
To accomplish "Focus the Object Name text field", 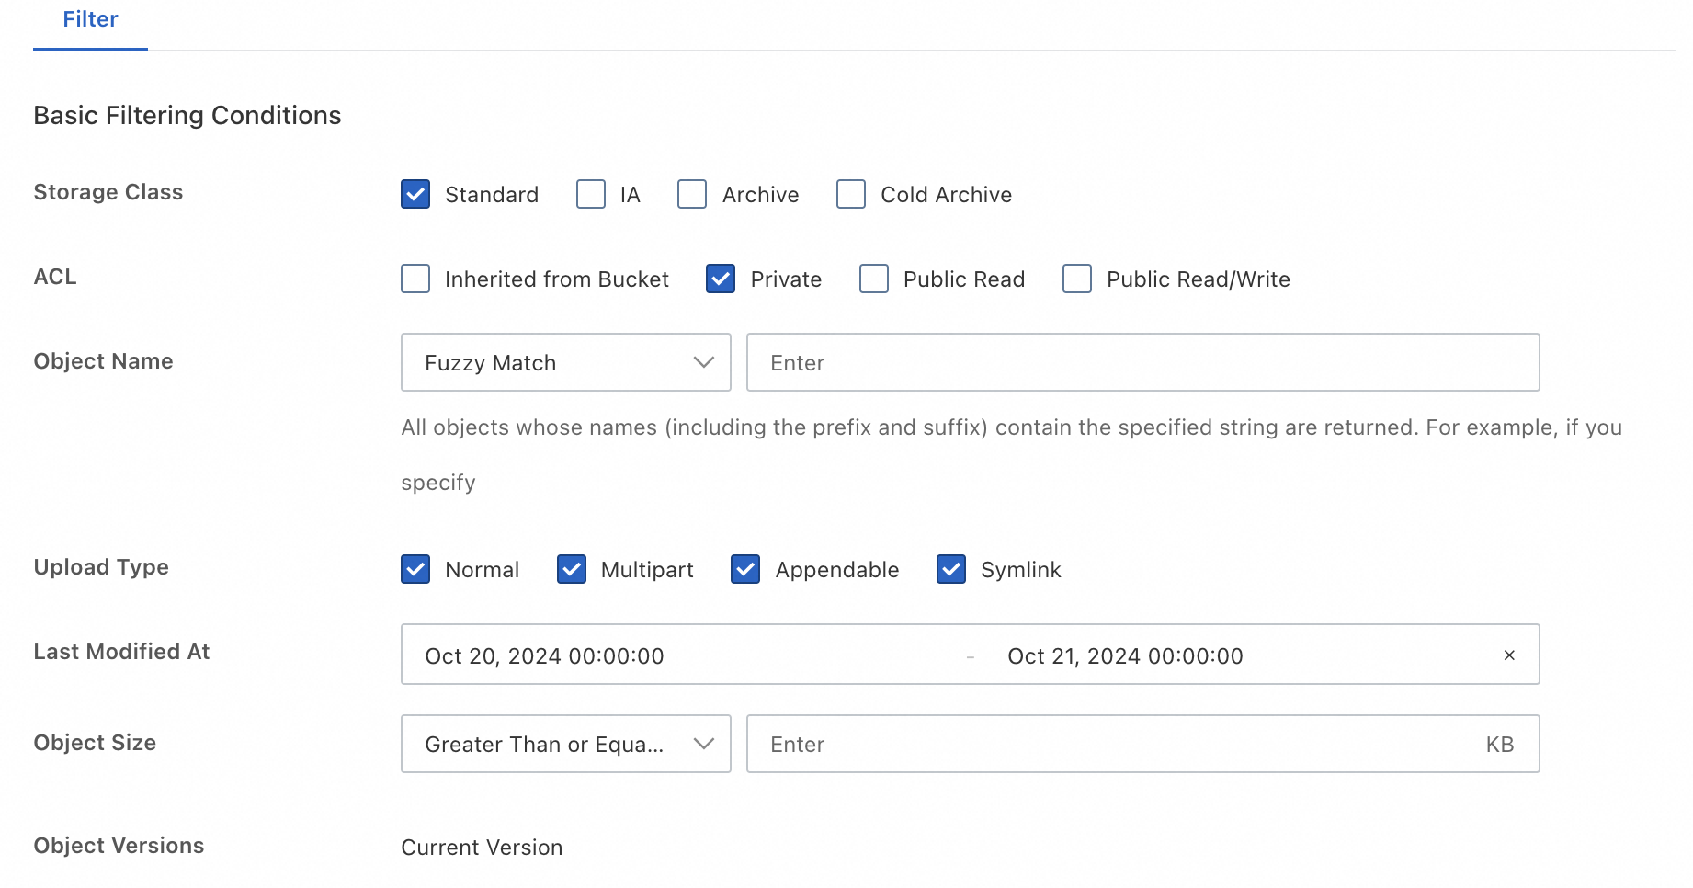I will [x=1143, y=362].
